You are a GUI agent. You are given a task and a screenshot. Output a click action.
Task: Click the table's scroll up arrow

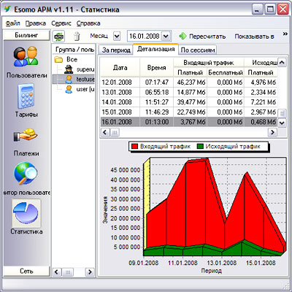[x=282, y=63]
